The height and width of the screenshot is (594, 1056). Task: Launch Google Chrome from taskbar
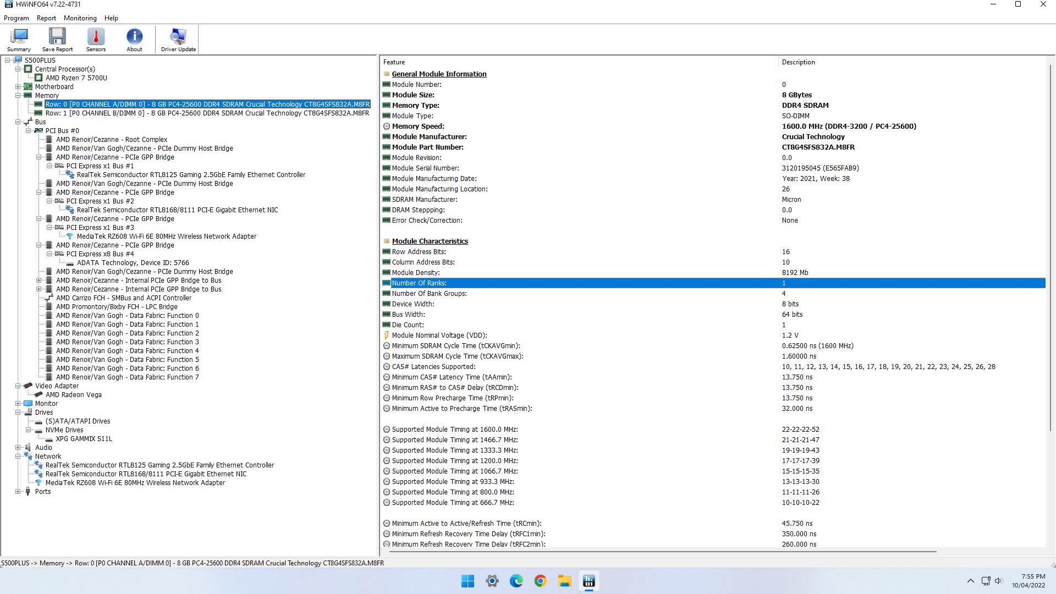point(540,581)
